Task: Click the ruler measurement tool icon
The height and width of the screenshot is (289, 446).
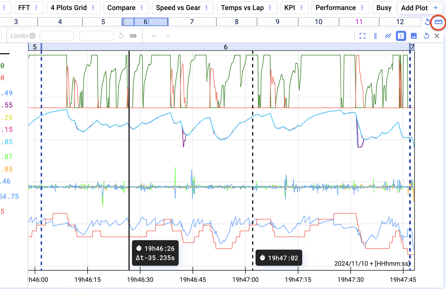Action: pos(438,22)
